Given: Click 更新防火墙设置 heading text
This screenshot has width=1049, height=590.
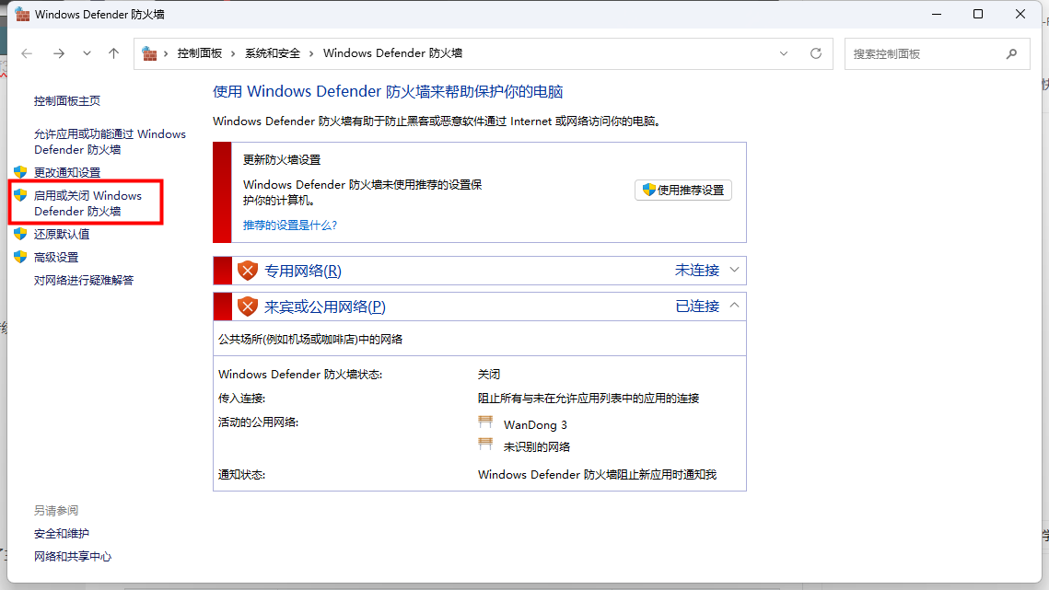Looking at the screenshot, I should [282, 160].
